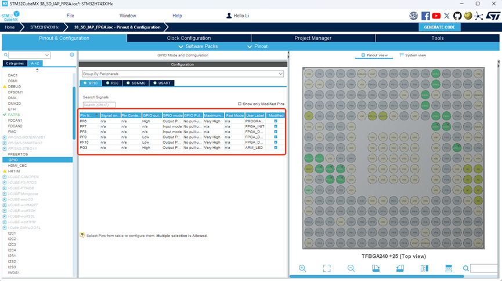This screenshot has width=502, height=281.
Task: Expand the FP-SNS-MOTENVWB1 tree item
Action: pyautogui.click(x=5, y=137)
